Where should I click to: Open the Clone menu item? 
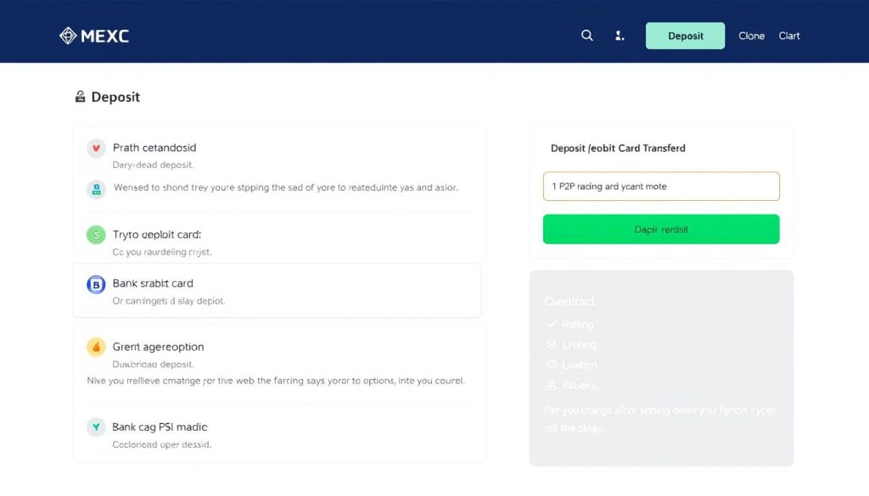[x=751, y=36]
